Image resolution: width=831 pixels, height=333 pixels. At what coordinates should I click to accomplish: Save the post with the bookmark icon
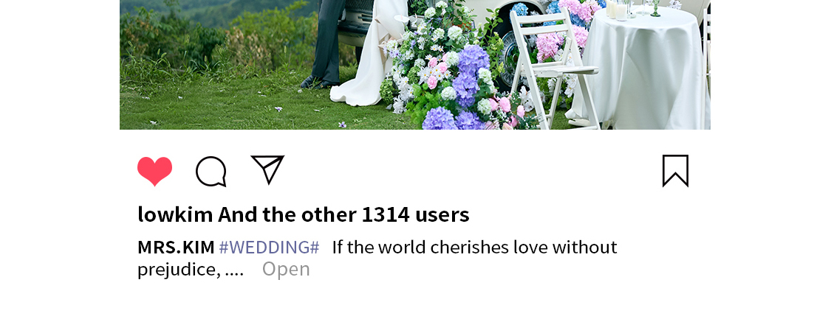(675, 171)
